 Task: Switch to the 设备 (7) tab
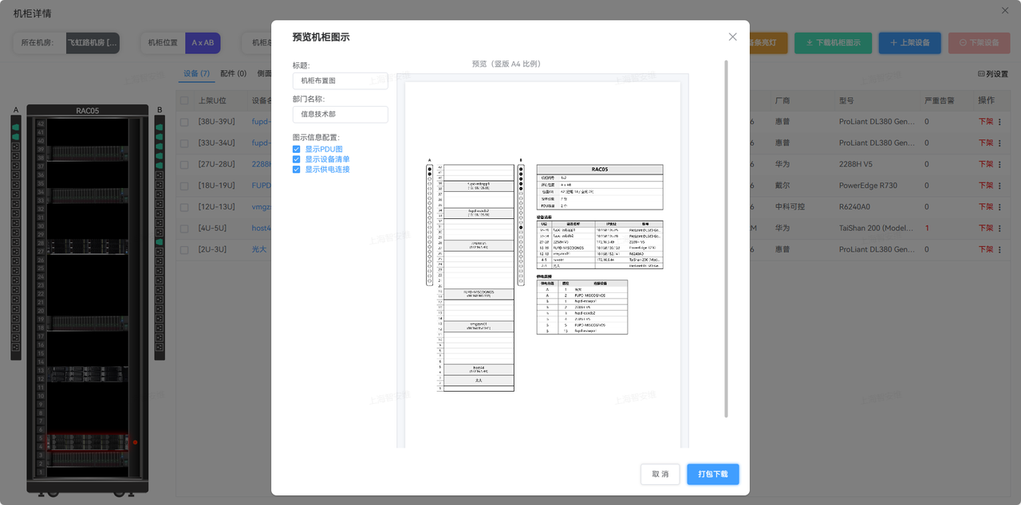point(196,74)
